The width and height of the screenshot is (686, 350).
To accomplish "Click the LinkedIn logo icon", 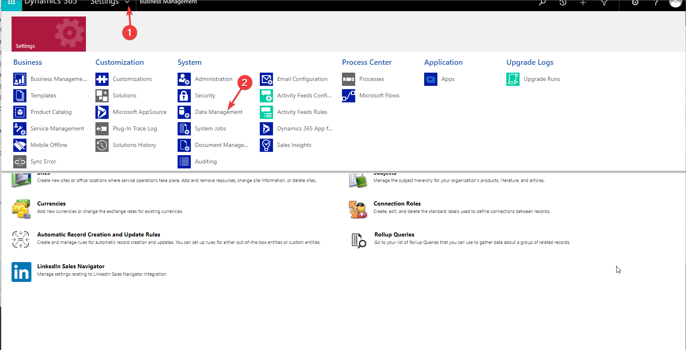I will [x=21, y=272].
